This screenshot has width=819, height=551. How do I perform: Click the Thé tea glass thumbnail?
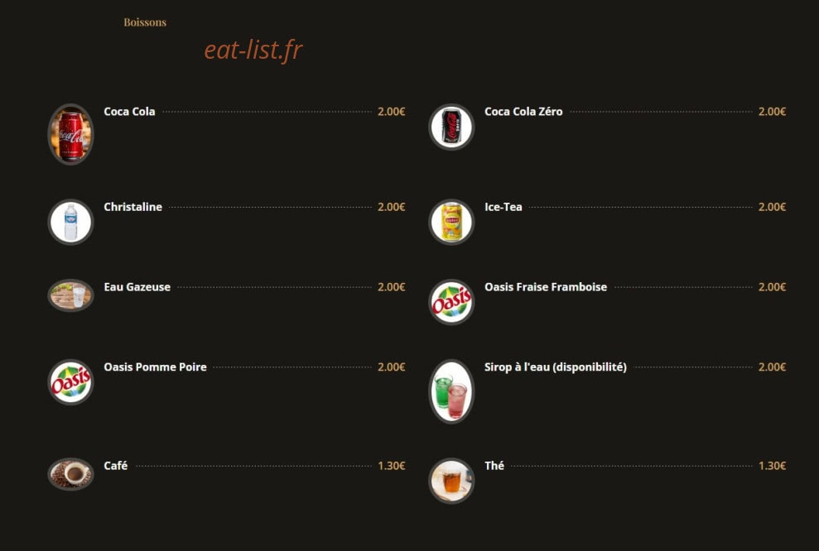pos(451,481)
